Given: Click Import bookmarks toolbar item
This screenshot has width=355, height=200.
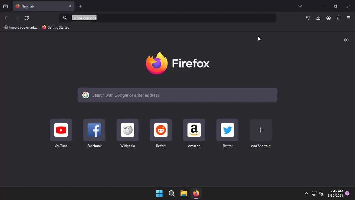Looking at the screenshot, I should [21, 27].
